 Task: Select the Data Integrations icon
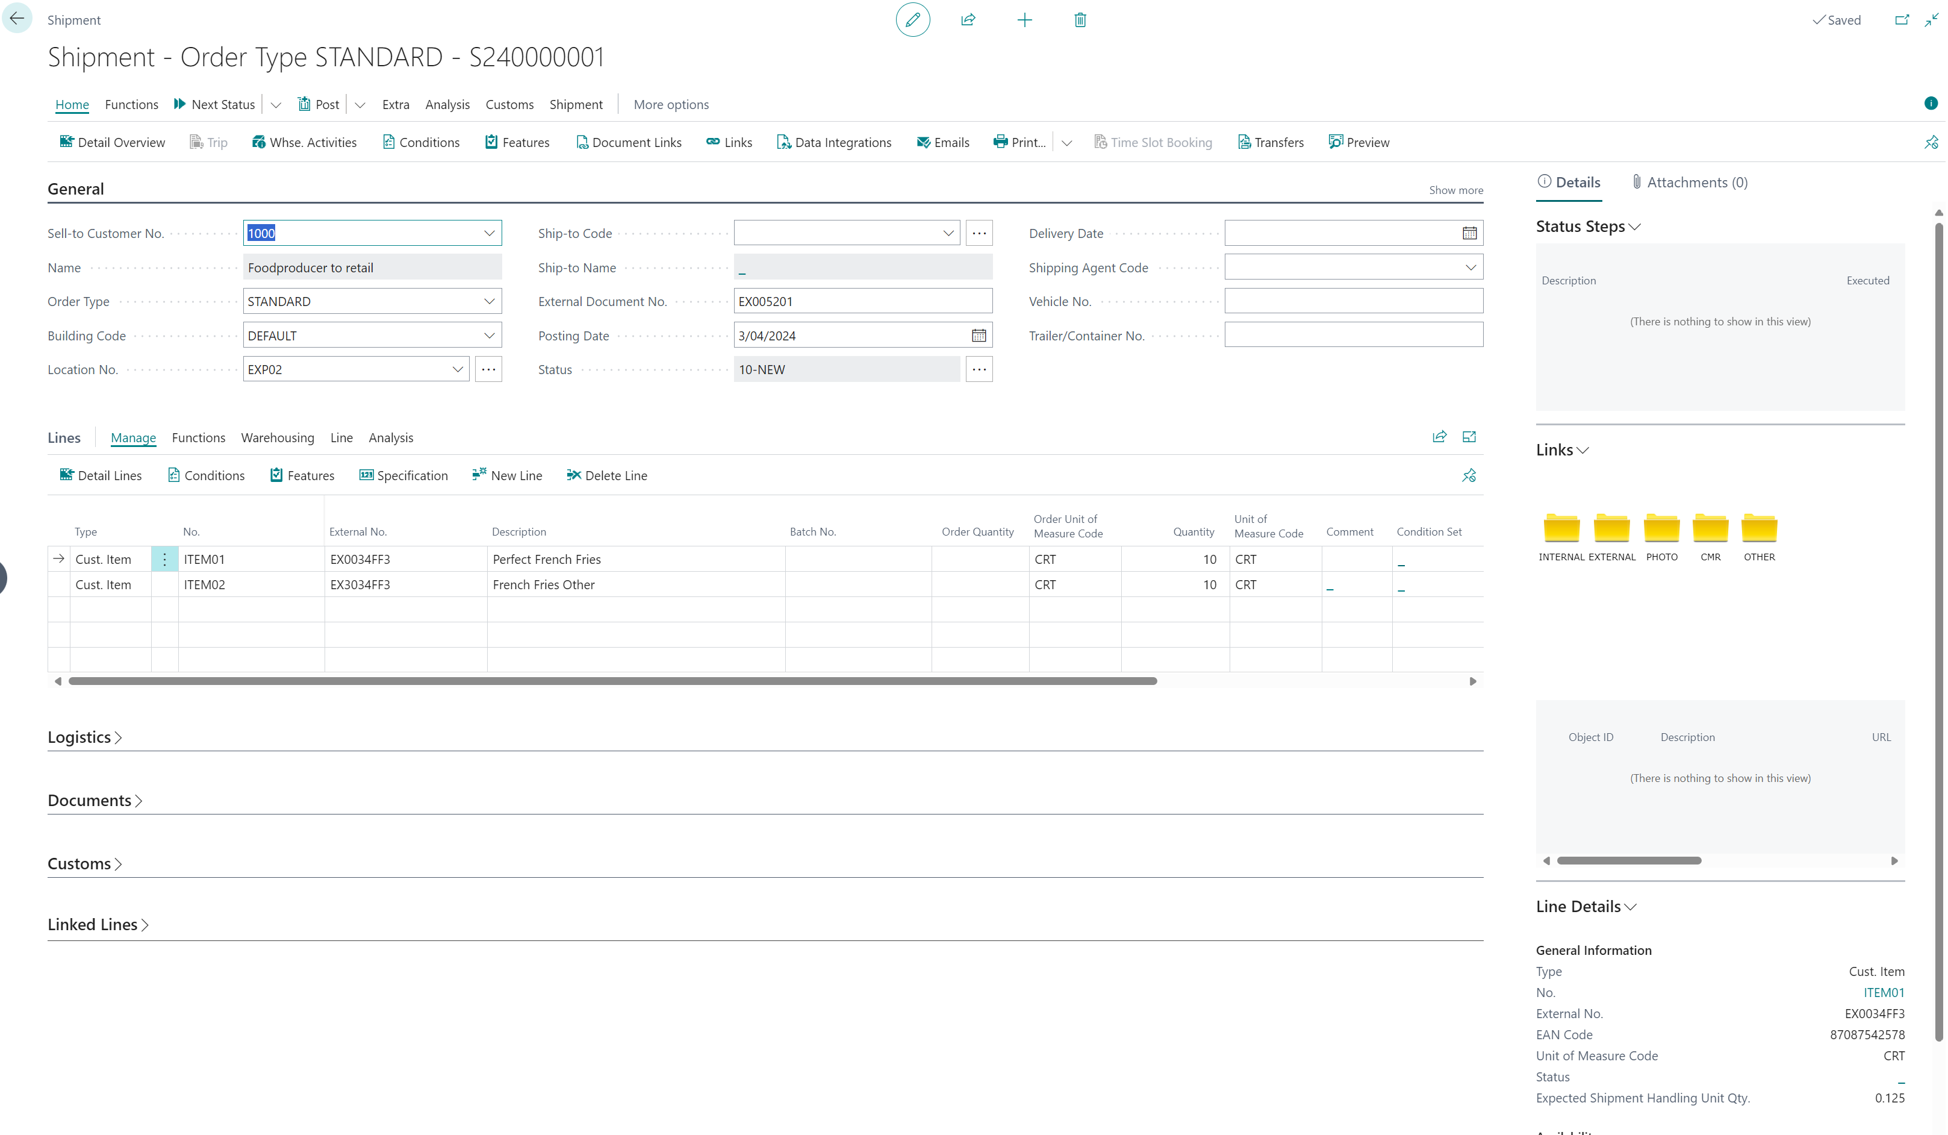[x=834, y=142]
